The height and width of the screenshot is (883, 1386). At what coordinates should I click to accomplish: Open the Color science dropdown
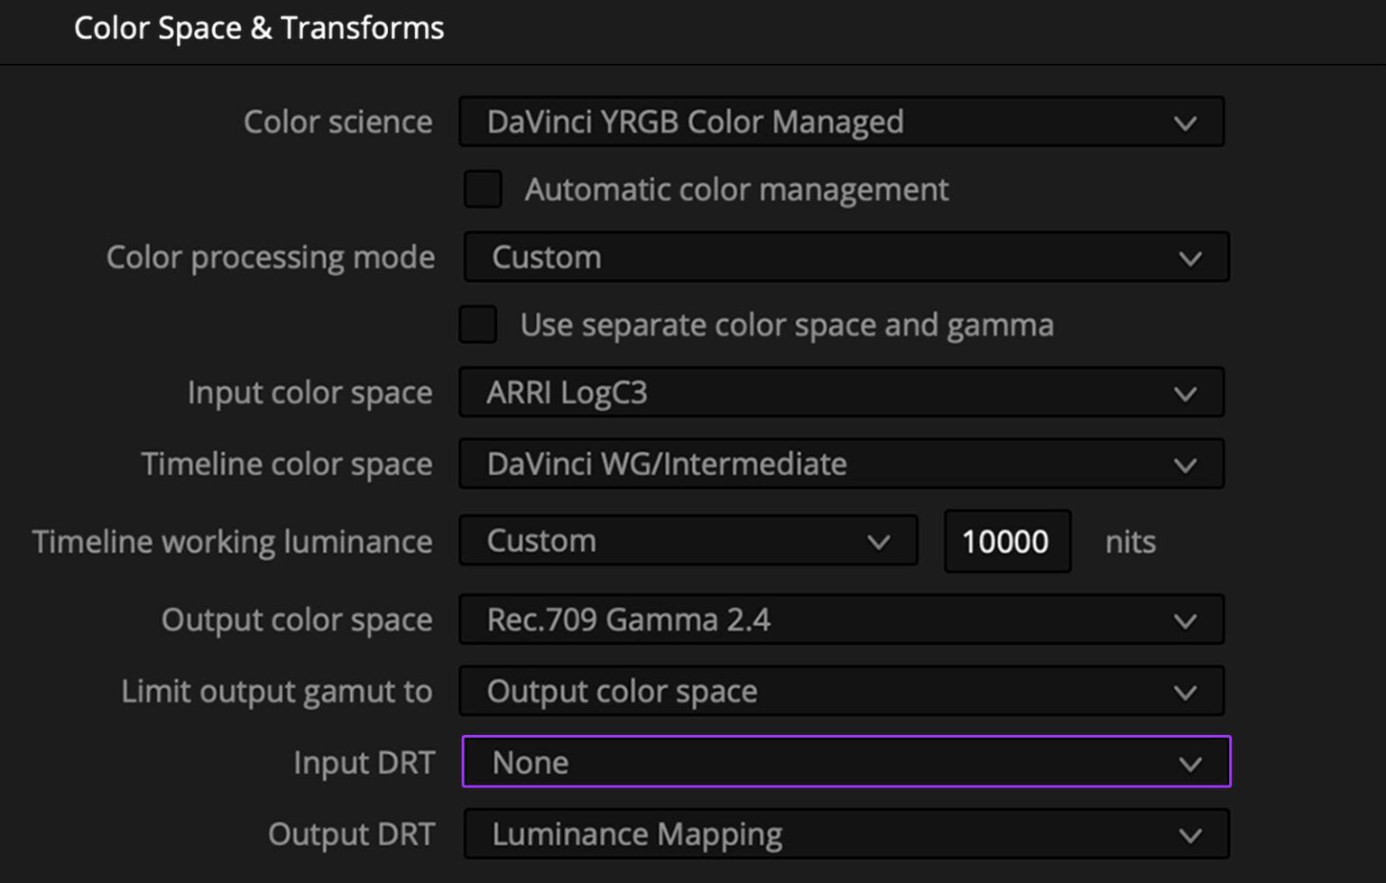tap(839, 122)
